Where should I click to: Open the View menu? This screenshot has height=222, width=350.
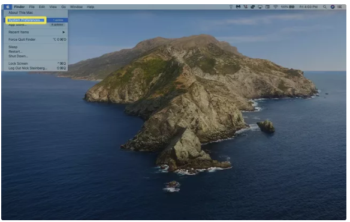click(53, 7)
